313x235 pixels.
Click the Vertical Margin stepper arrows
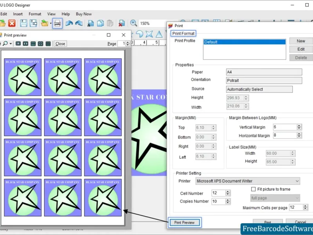coord(299,127)
